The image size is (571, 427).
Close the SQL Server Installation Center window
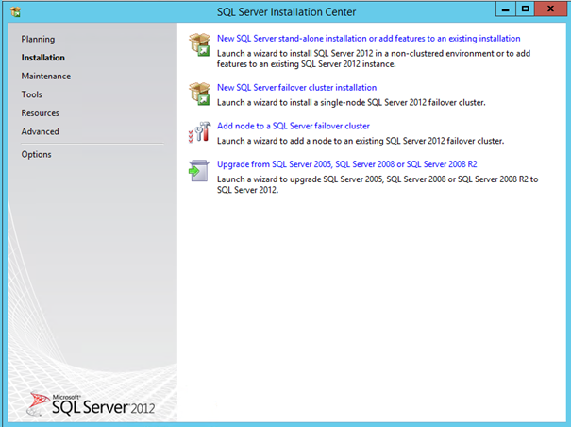pos(551,9)
